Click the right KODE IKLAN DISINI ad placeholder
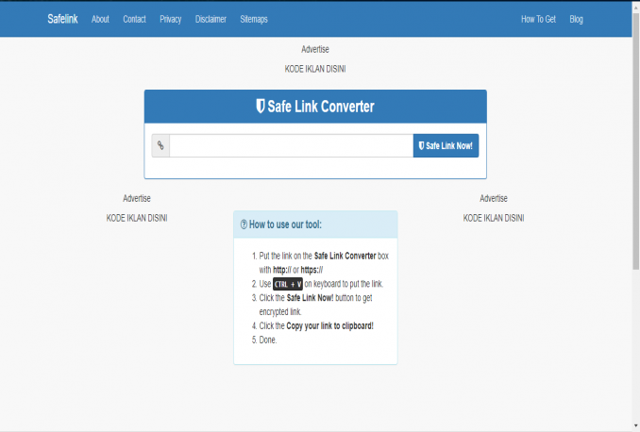Viewport: 640px width, 432px height. tap(493, 218)
